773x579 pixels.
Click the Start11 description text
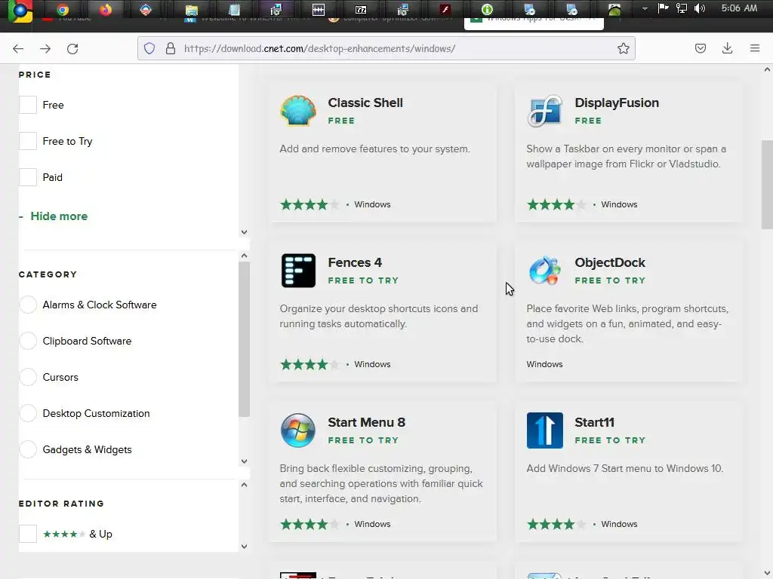[624, 468]
